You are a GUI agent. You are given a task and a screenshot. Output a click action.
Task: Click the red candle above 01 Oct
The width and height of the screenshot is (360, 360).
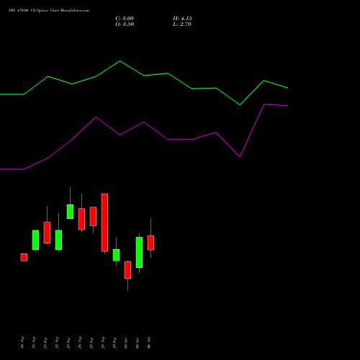click(x=127, y=270)
